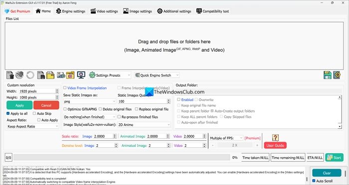Click the gear settings icon beside floppy disk

(x=337, y=75)
